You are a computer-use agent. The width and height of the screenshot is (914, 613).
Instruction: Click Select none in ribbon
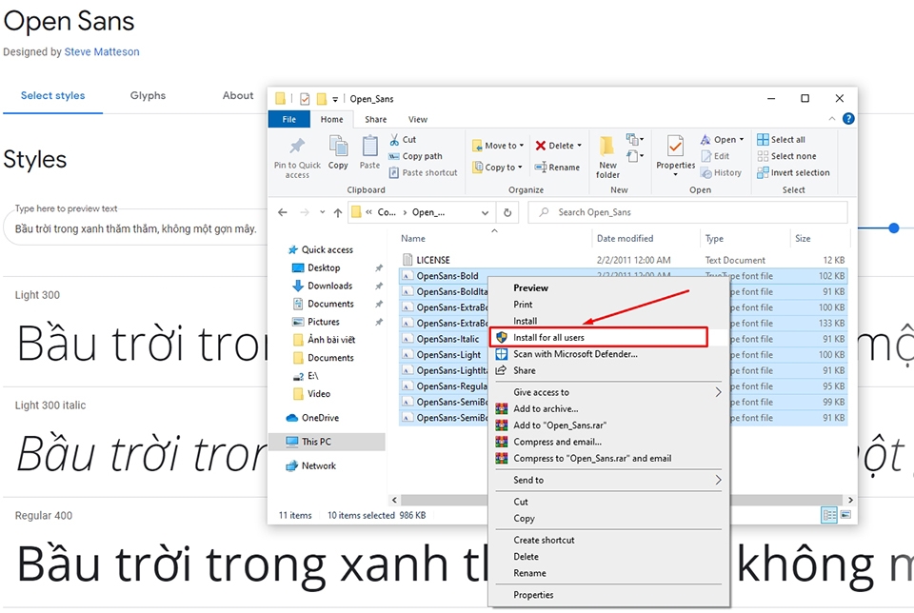[786, 156]
